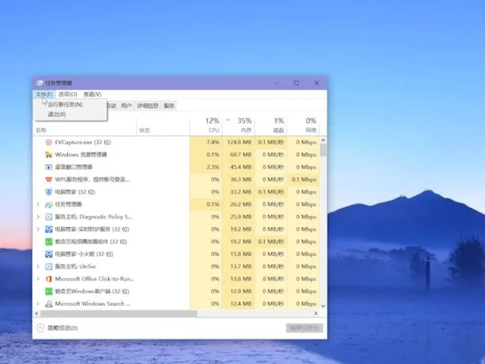Click the vertical scrollbar down arrow
The height and width of the screenshot is (364, 485).
point(323,306)
